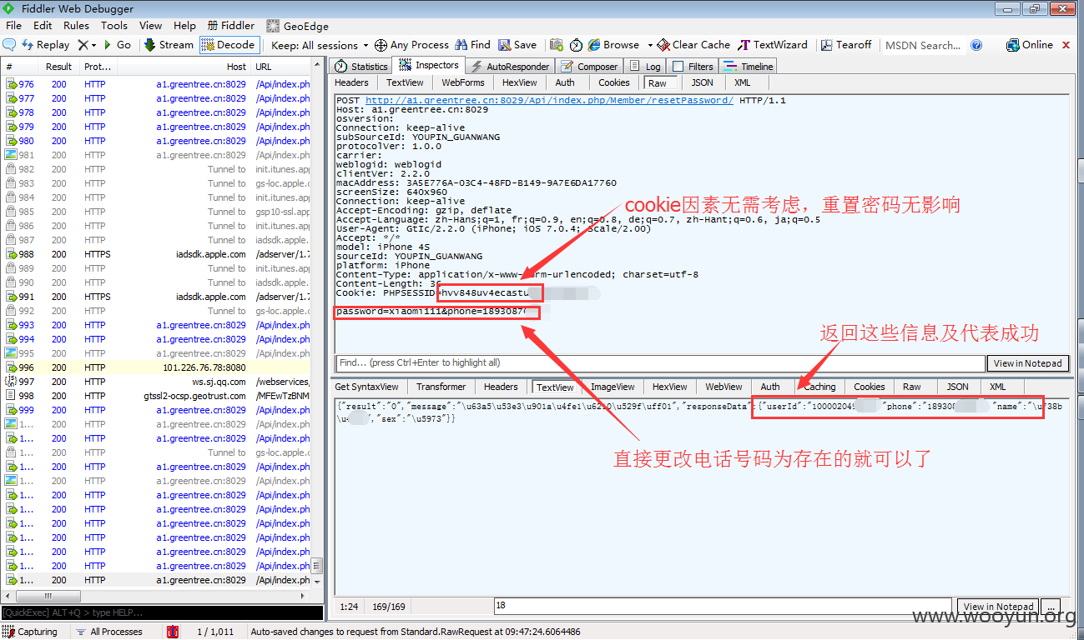
Task: Toggle the Capturing status indicator
Action: click(31, 632)
